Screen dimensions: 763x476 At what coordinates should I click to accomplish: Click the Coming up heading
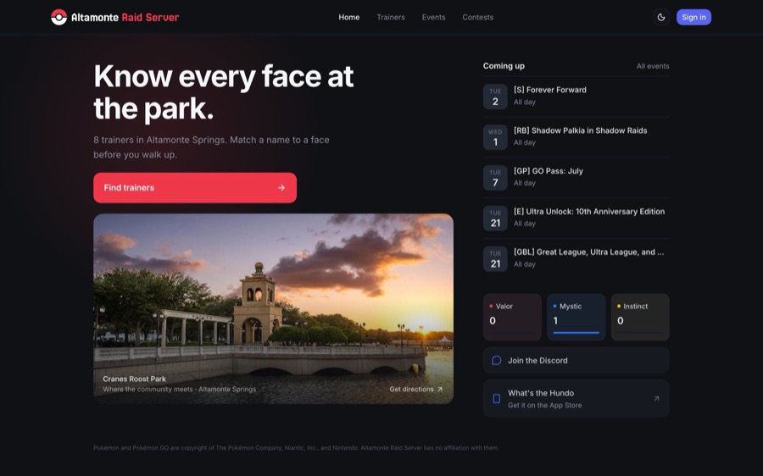point(504,65)
